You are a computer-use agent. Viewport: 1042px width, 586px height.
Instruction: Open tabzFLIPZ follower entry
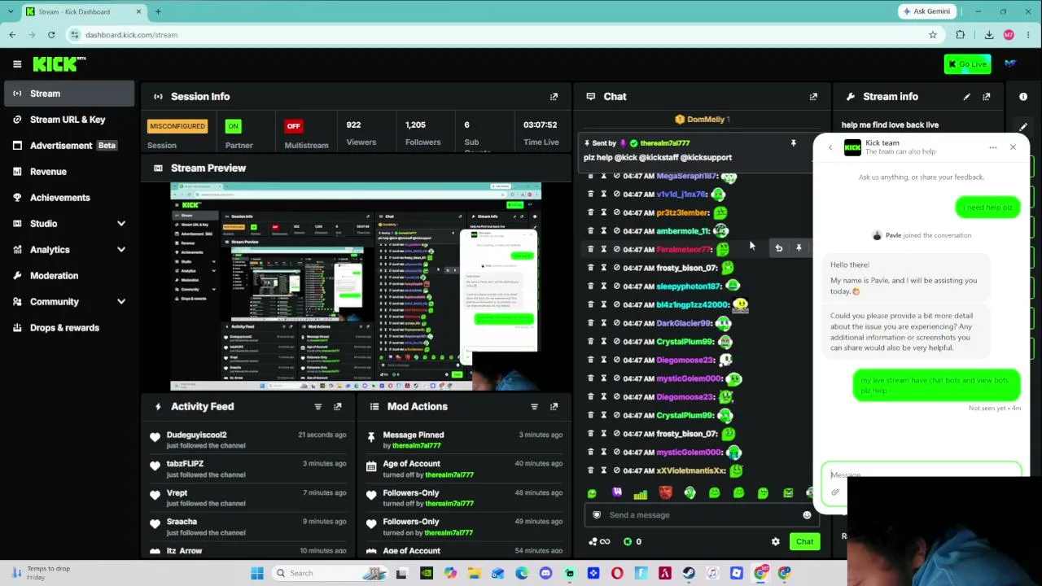(x=185, y=464)
